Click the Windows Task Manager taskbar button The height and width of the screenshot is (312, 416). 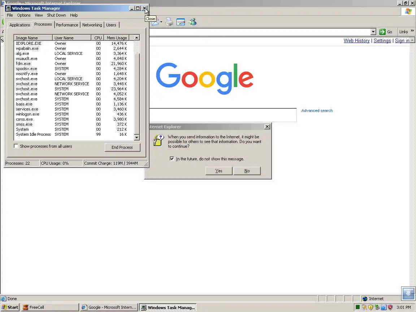168,307
